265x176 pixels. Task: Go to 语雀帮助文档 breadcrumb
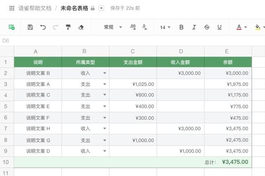pyautogui.click(x=35, y=8)
